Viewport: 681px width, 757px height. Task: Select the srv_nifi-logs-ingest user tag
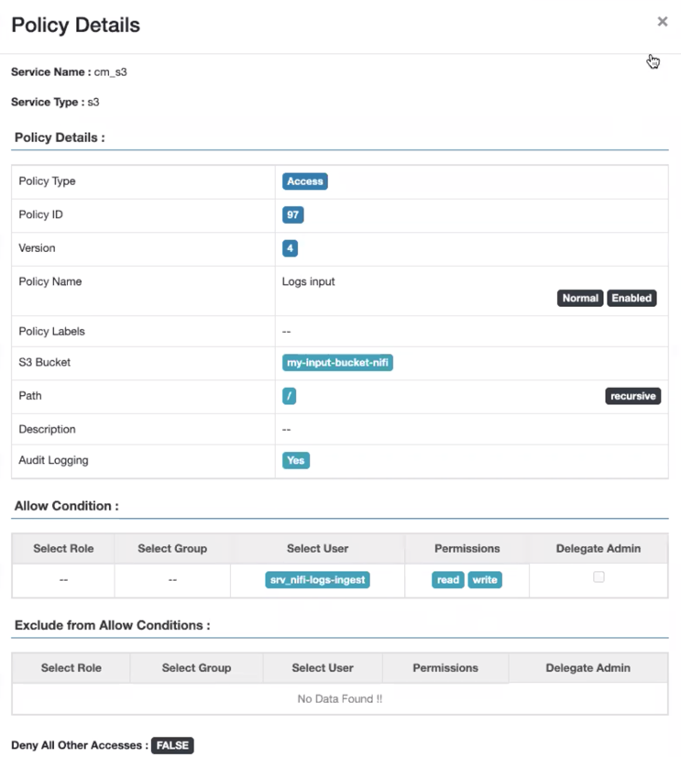pyautogui.click(x=317, y=580)
